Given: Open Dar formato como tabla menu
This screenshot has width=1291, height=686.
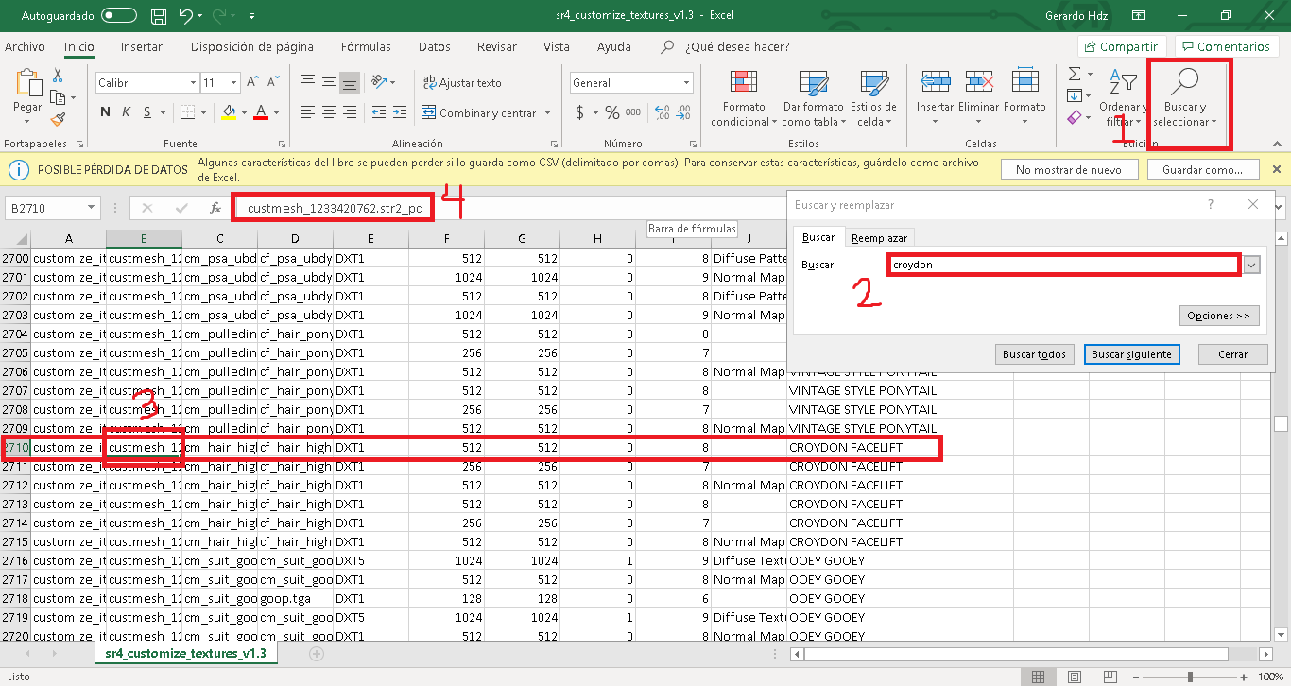Looking at the screenshot, I should point(813,98).
